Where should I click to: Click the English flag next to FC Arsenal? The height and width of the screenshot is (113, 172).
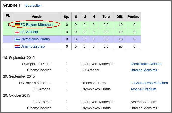click(17, 32)
